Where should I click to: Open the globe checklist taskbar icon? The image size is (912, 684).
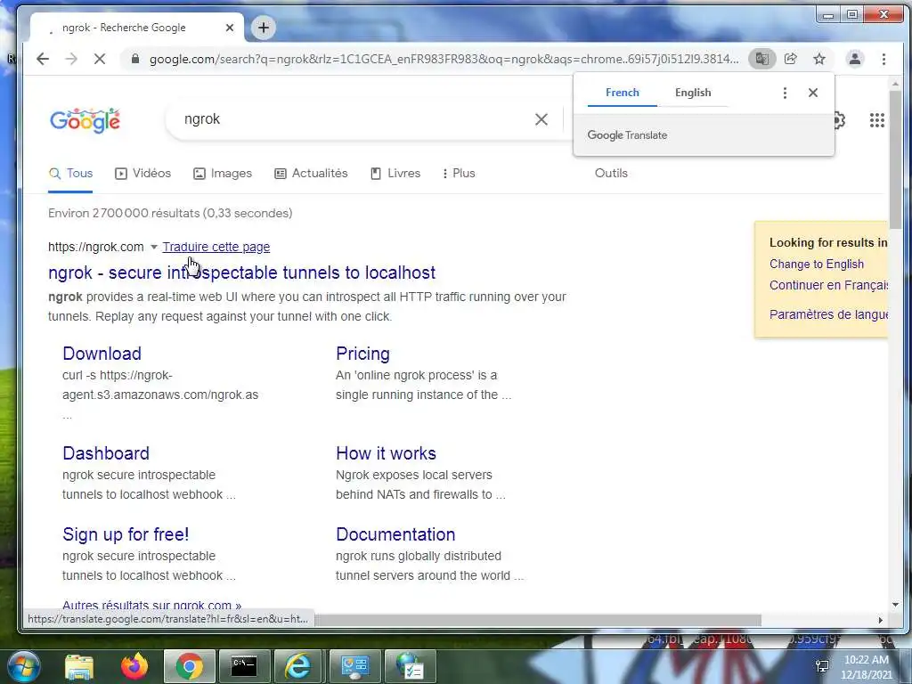(410, 666)
